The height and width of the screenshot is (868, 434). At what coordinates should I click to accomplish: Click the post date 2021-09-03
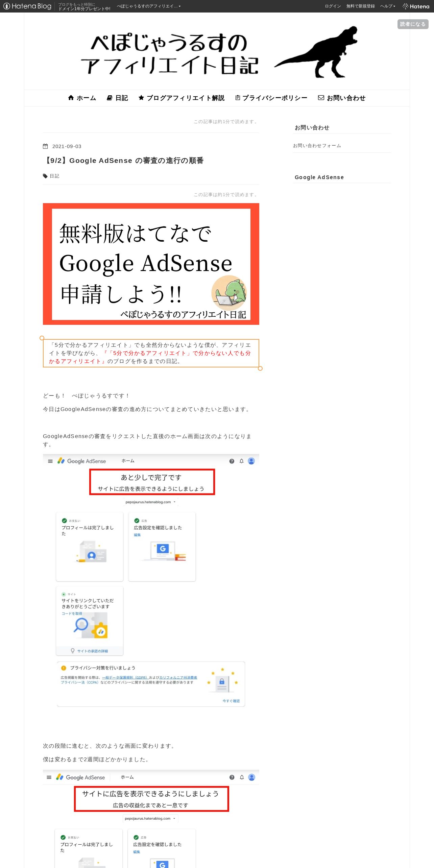pos(67,146)
